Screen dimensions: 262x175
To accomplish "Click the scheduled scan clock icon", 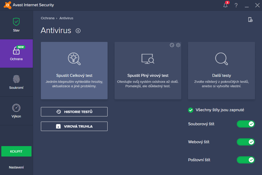I will point(172,45).
